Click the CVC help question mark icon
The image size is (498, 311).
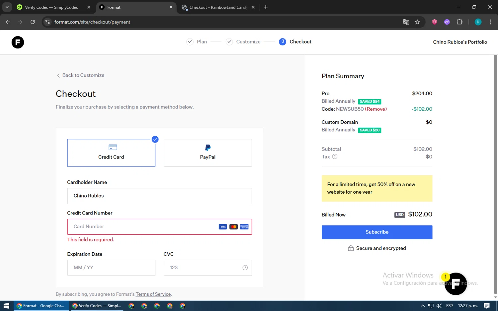[245, 268]
